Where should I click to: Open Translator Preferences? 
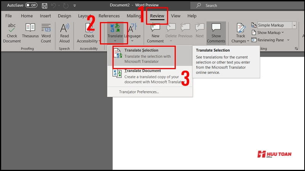pos(139,92)
